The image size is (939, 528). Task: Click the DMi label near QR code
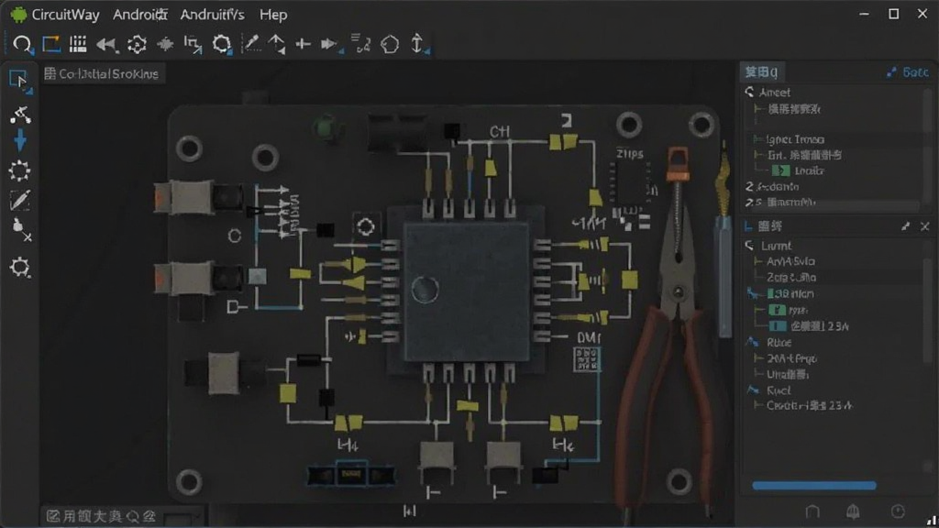589,337
